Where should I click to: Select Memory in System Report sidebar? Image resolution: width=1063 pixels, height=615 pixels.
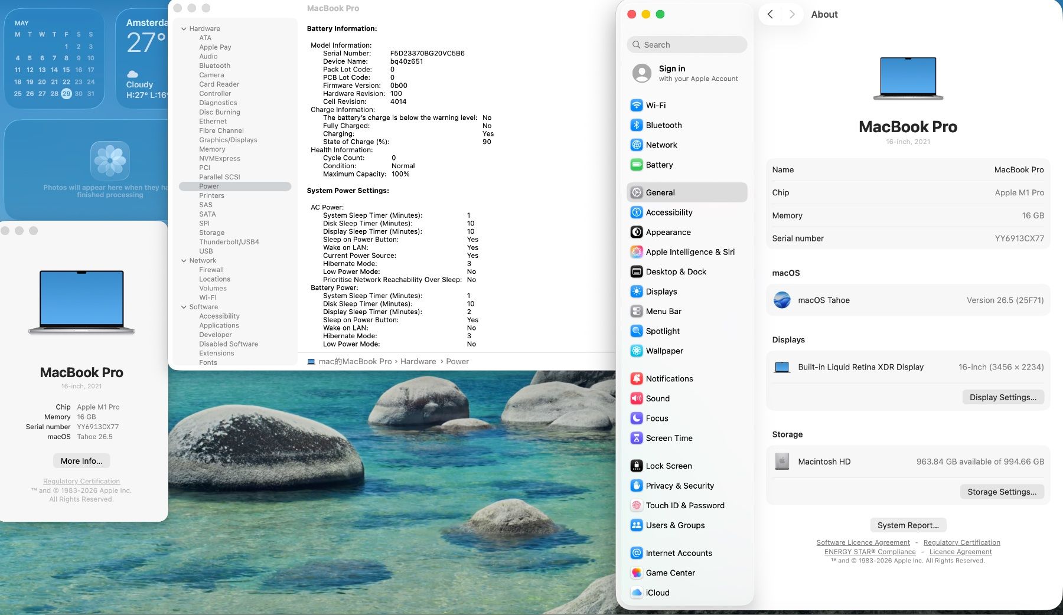click(212, 149)
